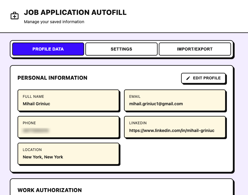The height and width of the screenshot is (195, 248).
Task: Select the Personal Information heading
Action: coord(52,78)
